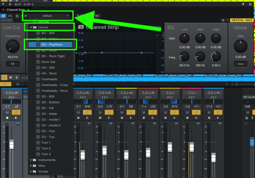
Task: Toggle the Low Cut enable button
Action: point(12,64)
